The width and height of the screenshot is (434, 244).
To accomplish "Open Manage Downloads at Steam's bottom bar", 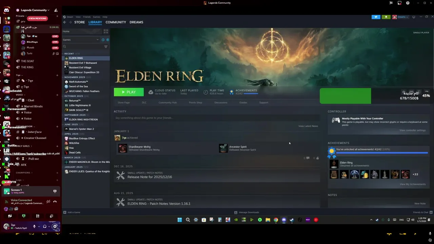I will click(246, 212).
